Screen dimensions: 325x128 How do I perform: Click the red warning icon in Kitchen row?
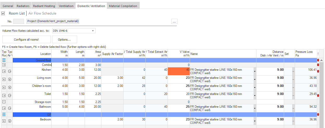pyautogui.click(x=318, y=71)
